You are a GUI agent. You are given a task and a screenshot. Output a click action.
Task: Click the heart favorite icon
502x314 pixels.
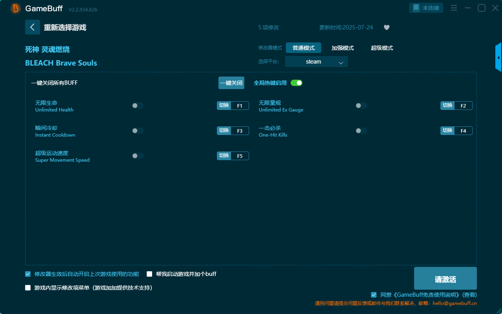pyautogui.click(x=386, y=27)
